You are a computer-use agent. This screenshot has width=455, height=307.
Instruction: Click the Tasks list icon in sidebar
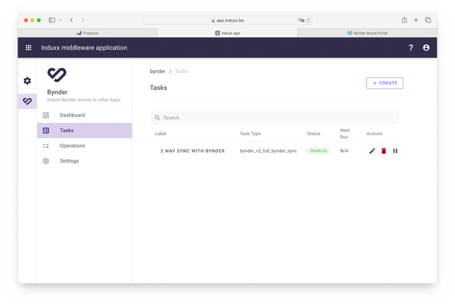pyautogui.click(x=46, y=131)
